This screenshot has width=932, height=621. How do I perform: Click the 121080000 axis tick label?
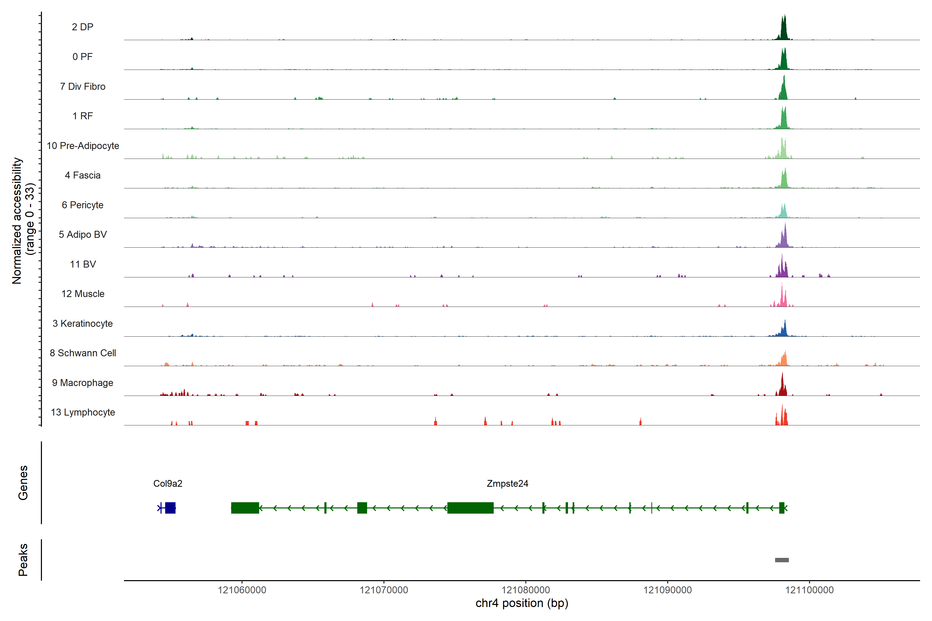pos(526,590)
